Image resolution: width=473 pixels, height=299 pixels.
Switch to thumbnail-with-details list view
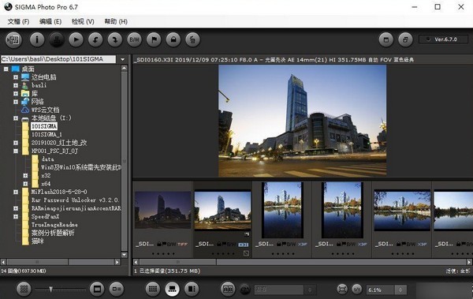pyautogui.click(x=117, y=289)
